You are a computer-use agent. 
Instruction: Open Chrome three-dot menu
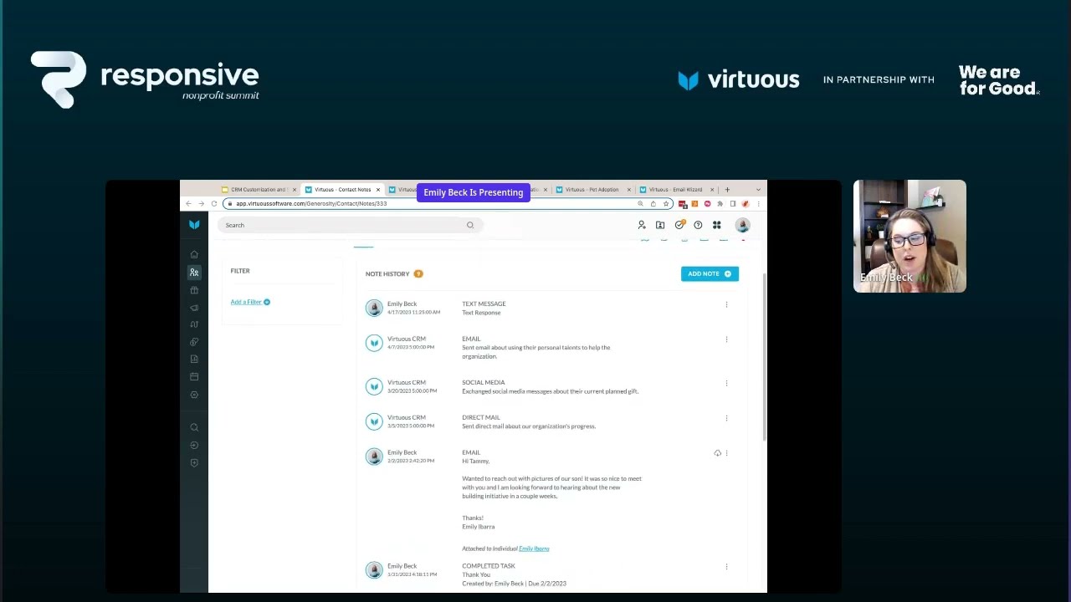click(758, 204)
